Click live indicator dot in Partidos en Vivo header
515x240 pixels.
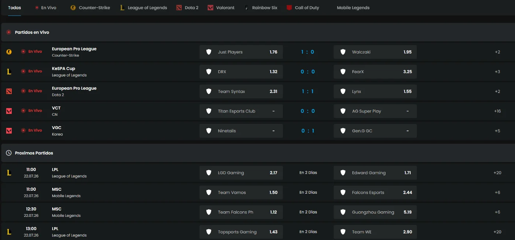(x=9, y=32)
